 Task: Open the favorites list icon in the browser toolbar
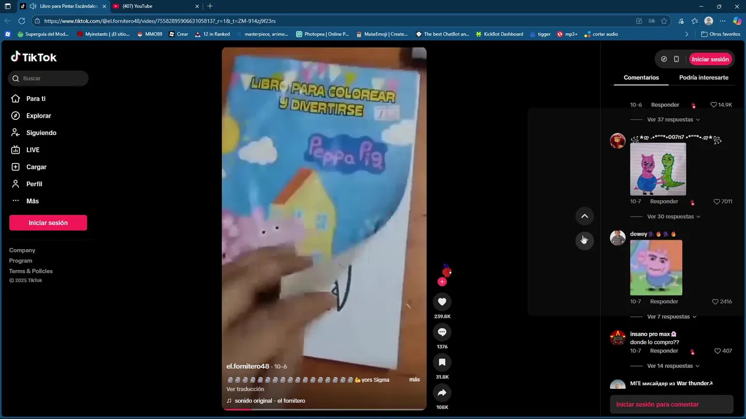click(x=695, y=21)
